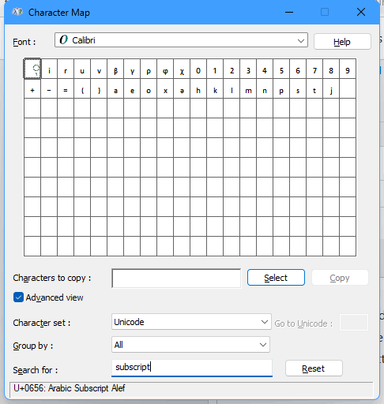Viewport: 384px width, 404px height.
Task: Select the subscript Latin letter v glyph
Action: pyautogui.click(x=99, y=69)
